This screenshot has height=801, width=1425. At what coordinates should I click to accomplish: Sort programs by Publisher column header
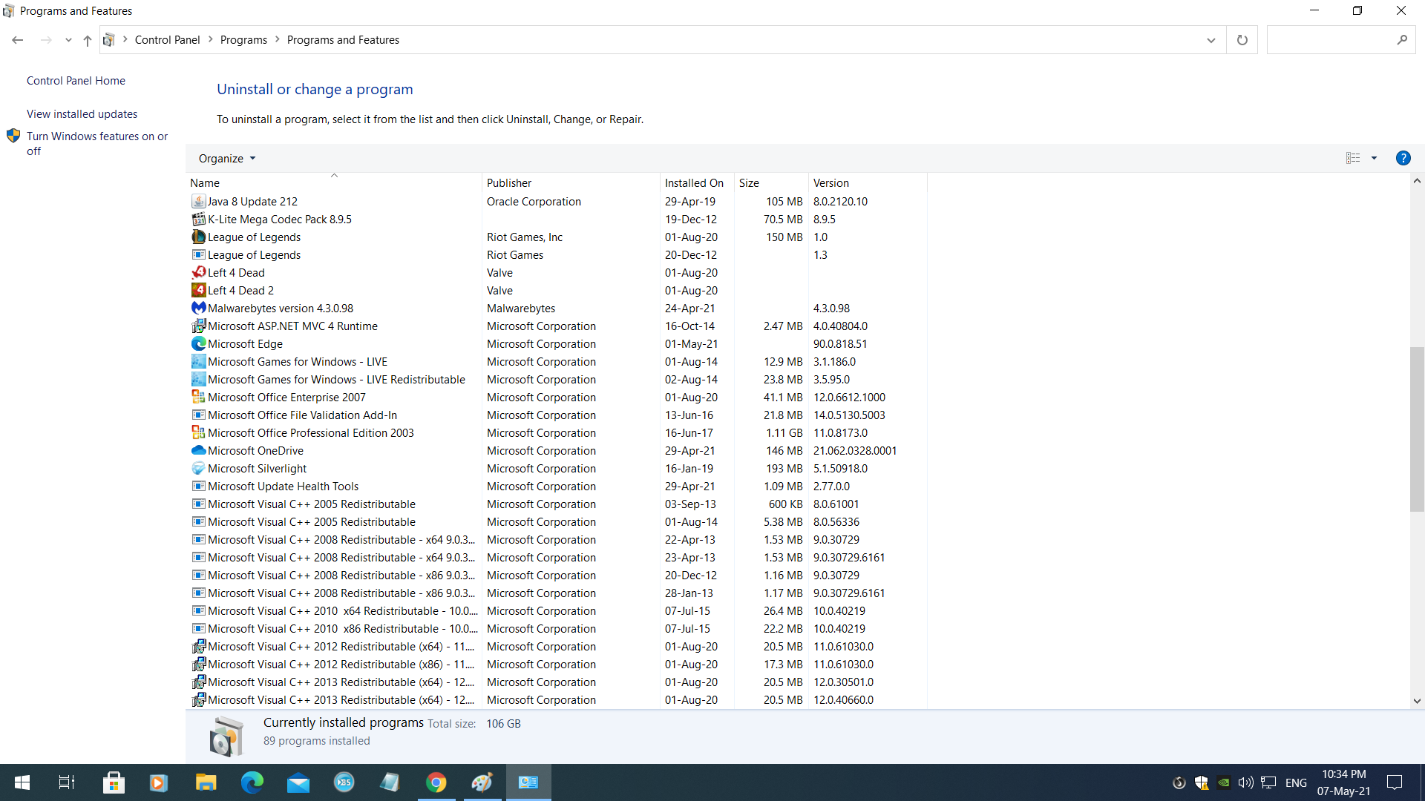point(509,182)
